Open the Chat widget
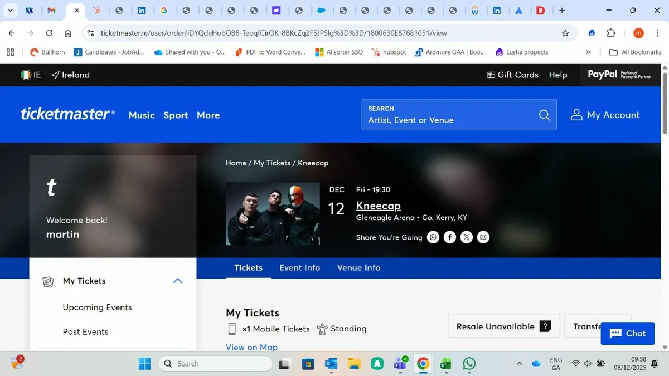 click(627, 333)
